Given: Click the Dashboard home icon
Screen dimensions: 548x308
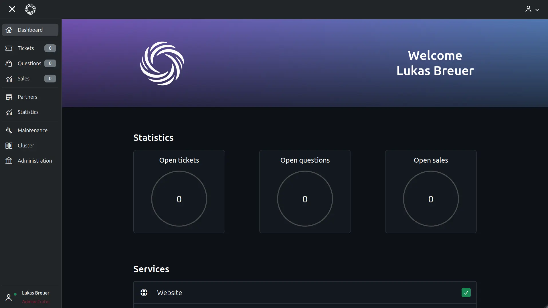Looking at the screenshot, I should [x=9, y=30].
